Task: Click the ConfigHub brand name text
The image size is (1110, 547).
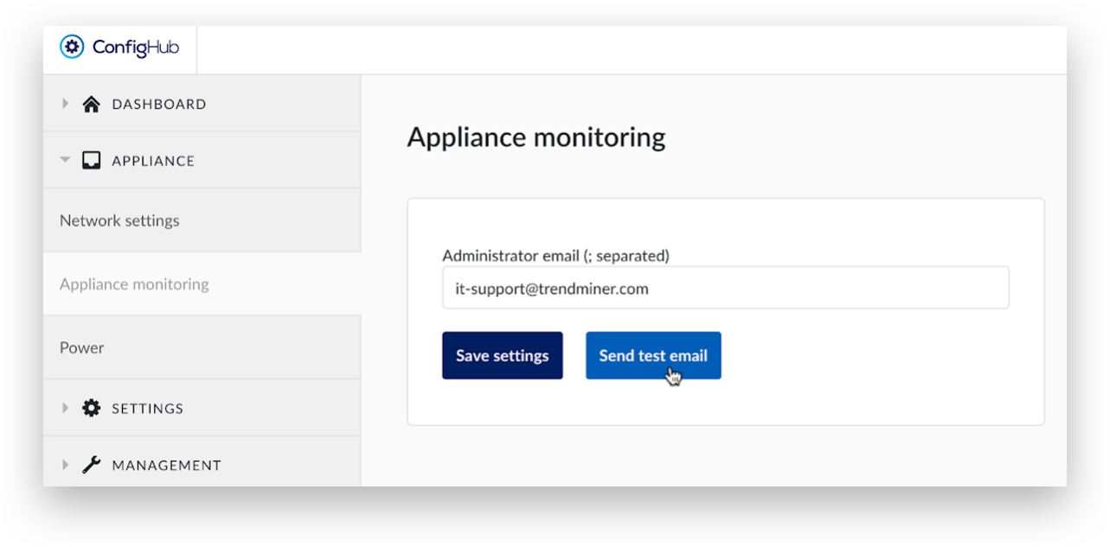Action: click(136, 48)
